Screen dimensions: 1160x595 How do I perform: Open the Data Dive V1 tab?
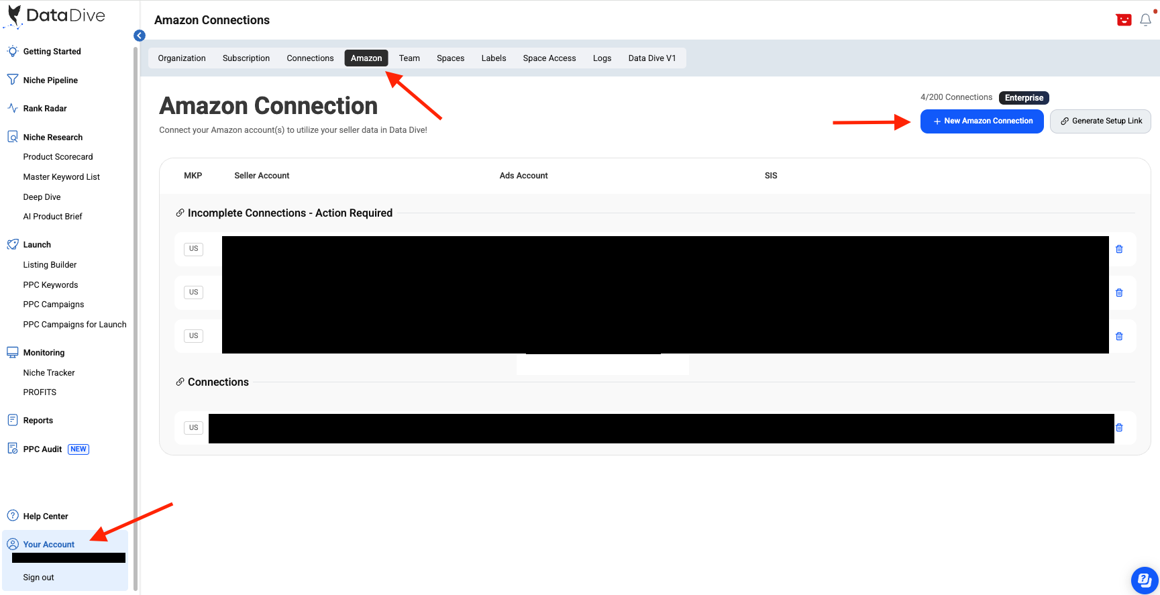[x=652, y=58]
